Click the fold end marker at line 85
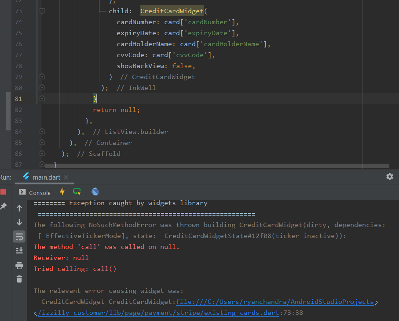The height and width of the screenshot is (321, 399). point(42,142)
